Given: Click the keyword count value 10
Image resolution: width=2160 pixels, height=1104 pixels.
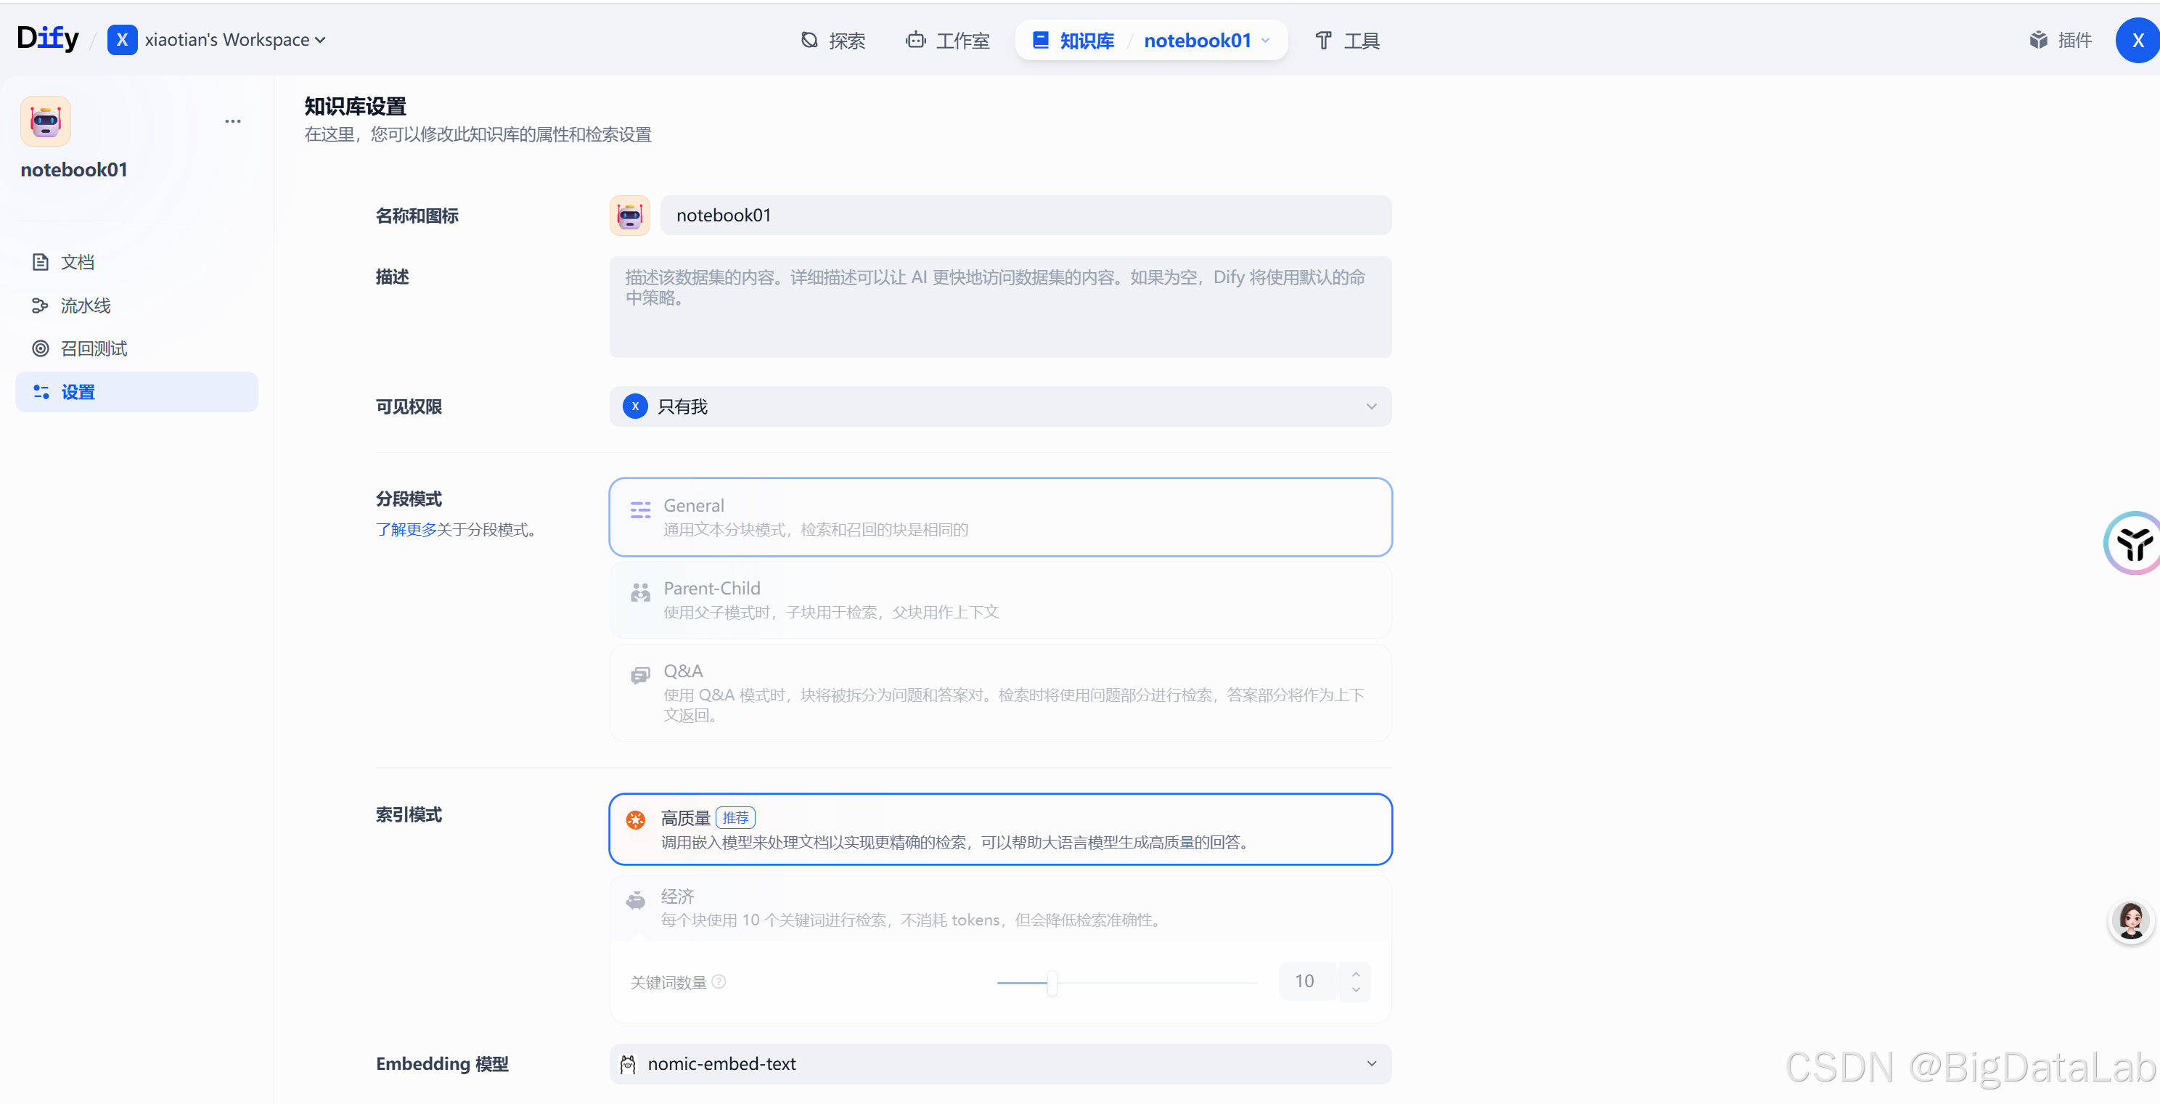Looking at the screenshot, I should point(1305,981).
